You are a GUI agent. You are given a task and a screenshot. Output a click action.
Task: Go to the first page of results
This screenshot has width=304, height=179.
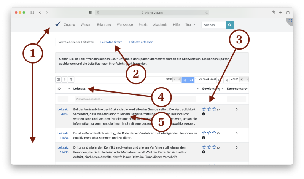tap(185, 80)
